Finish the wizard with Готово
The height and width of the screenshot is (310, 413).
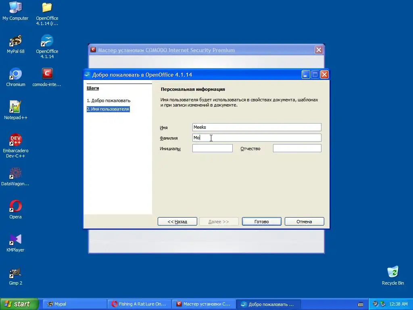pos(261,222)
